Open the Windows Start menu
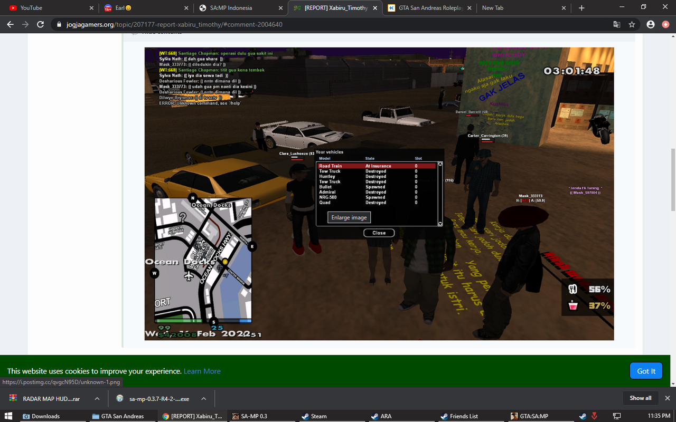The image size is (676, 422). (8, 416)
